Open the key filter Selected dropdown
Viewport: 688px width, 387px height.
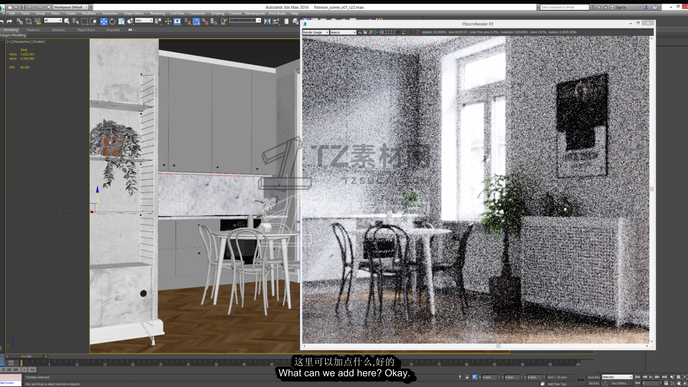click(617, 377)
